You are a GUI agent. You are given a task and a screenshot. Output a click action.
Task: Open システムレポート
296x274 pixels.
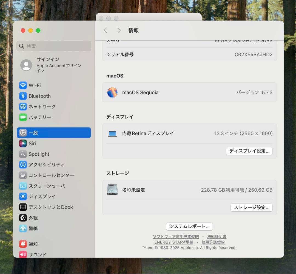tap(189, 227)
